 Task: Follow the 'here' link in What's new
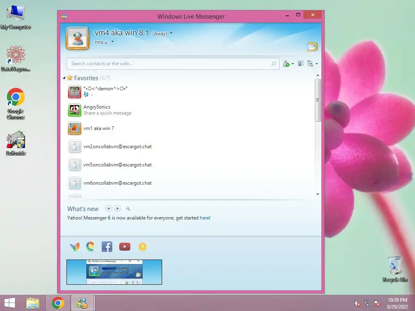(205, 218)
